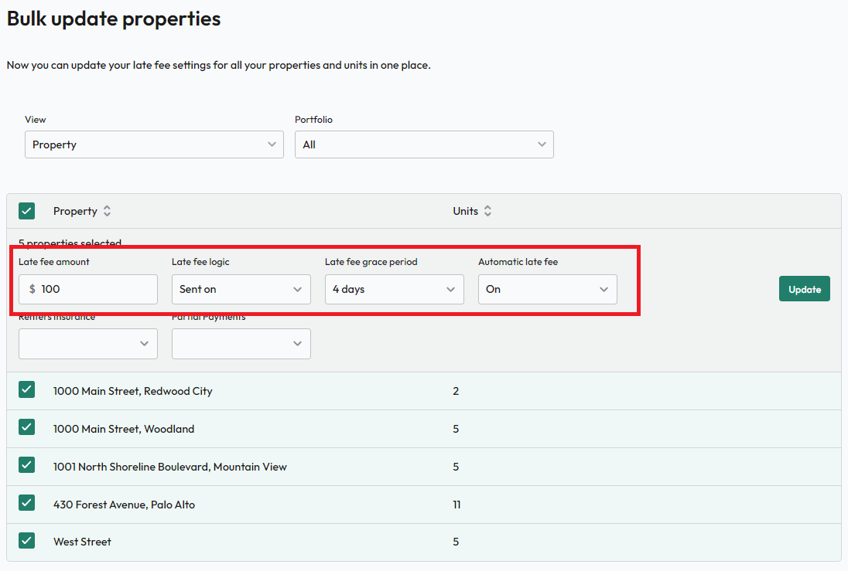Open the Late fee logic dropdown
This screenshot has width=848, height=571.
click(241, 289)
